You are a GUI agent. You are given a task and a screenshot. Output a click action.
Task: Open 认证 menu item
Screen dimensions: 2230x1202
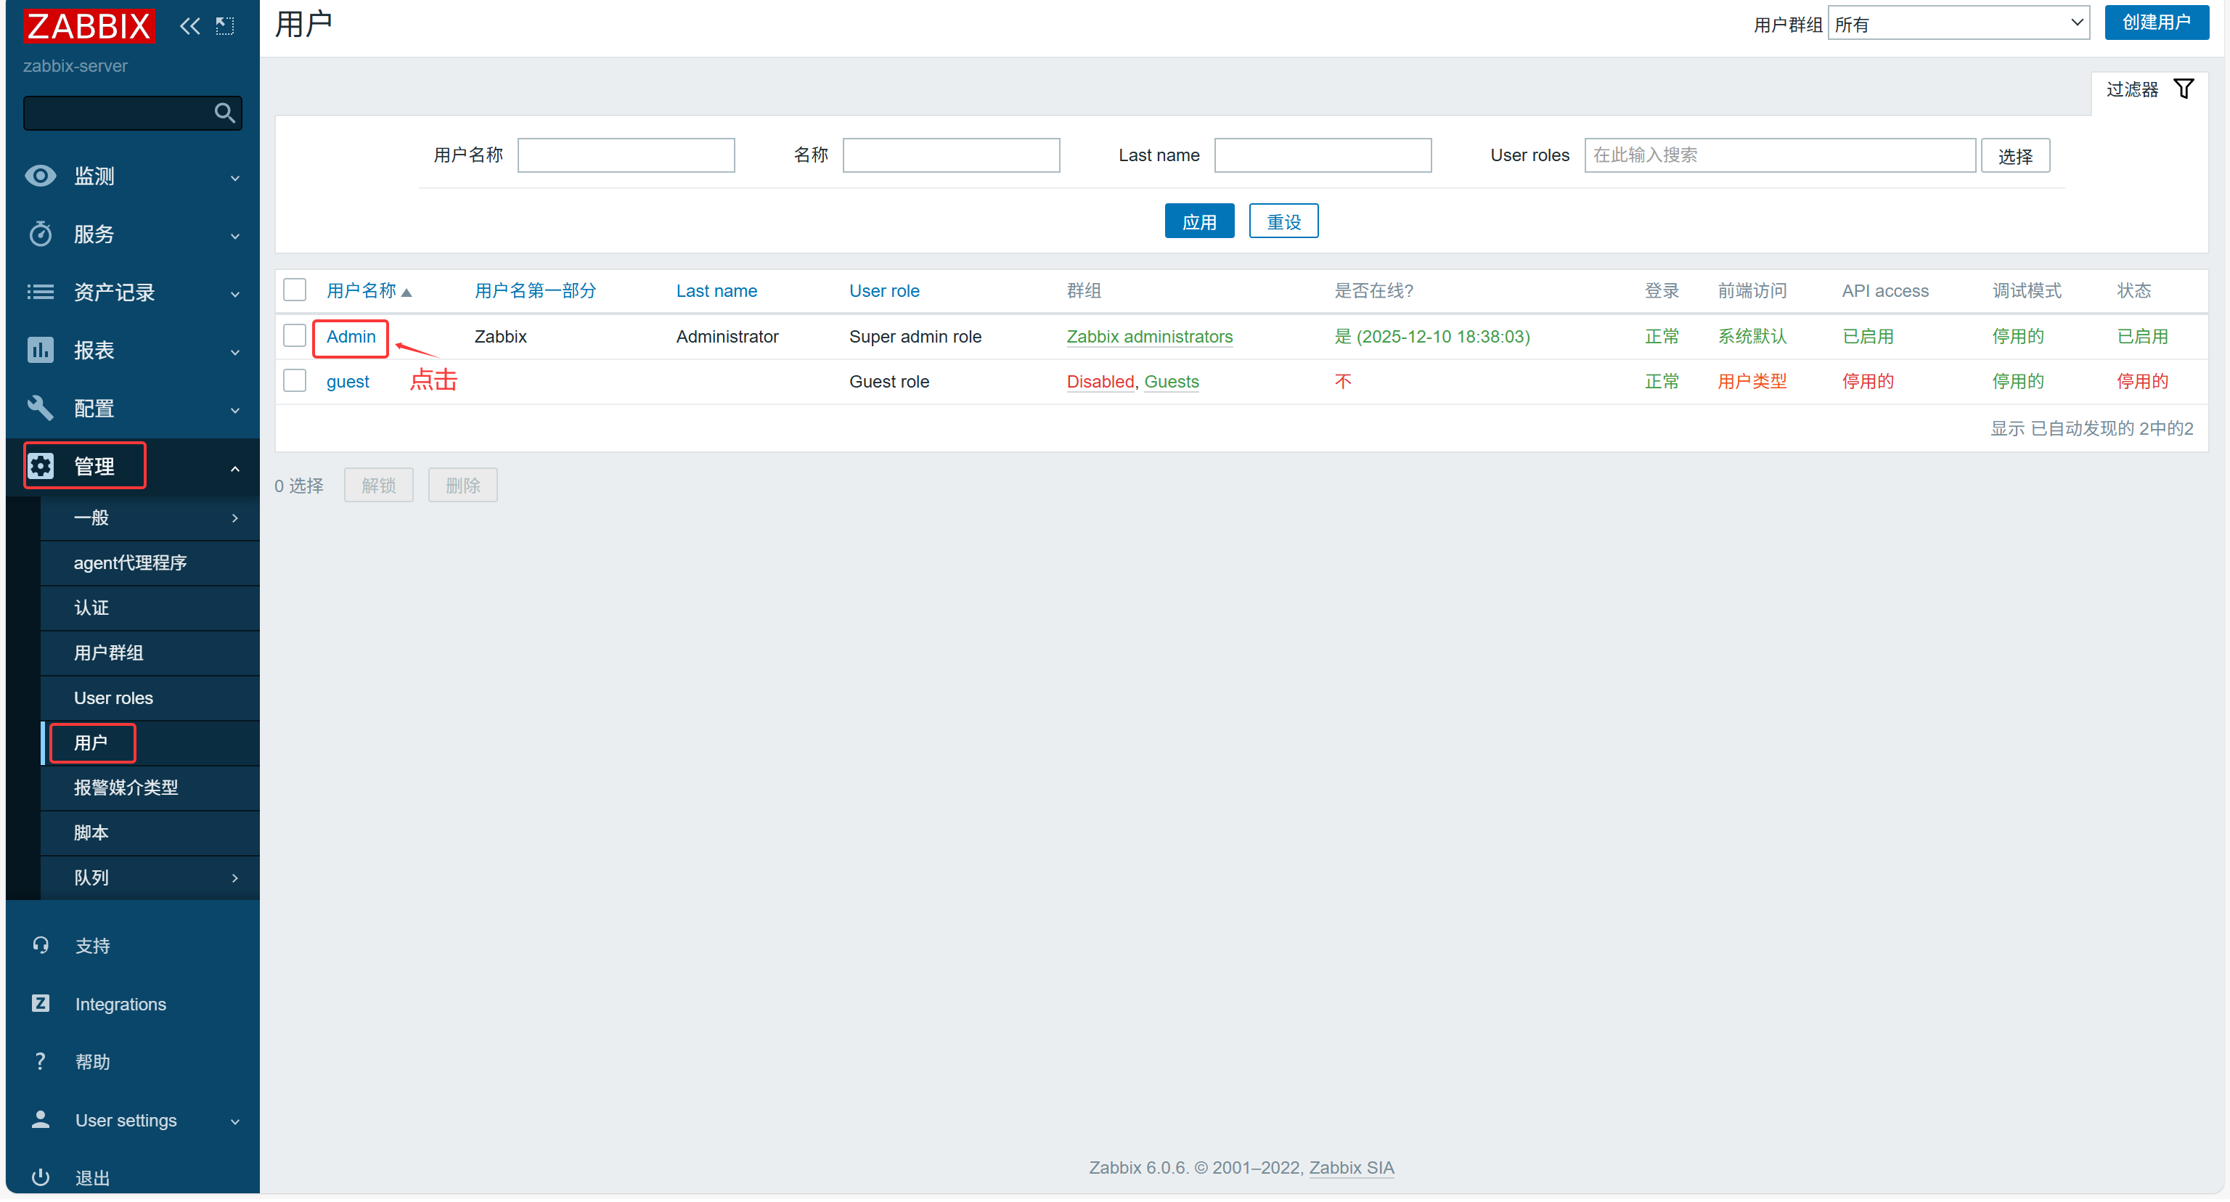coord(150,608)
